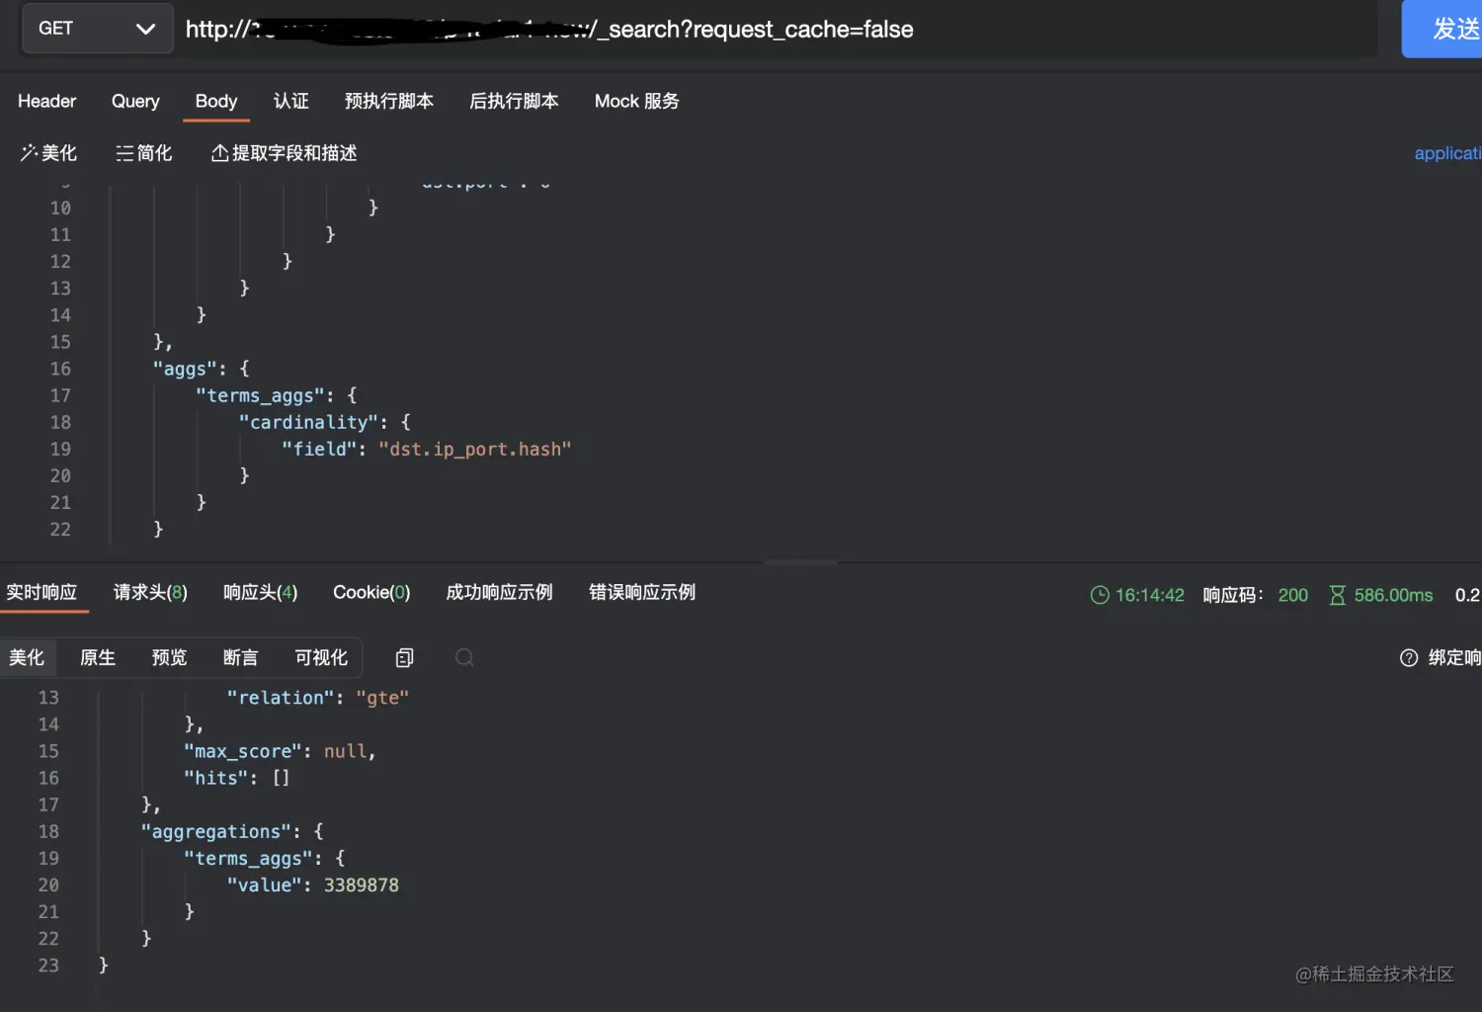1482x1012 pixels.
Task: Click the 提取字段和描述 extract icon
Action: (219, 153)
